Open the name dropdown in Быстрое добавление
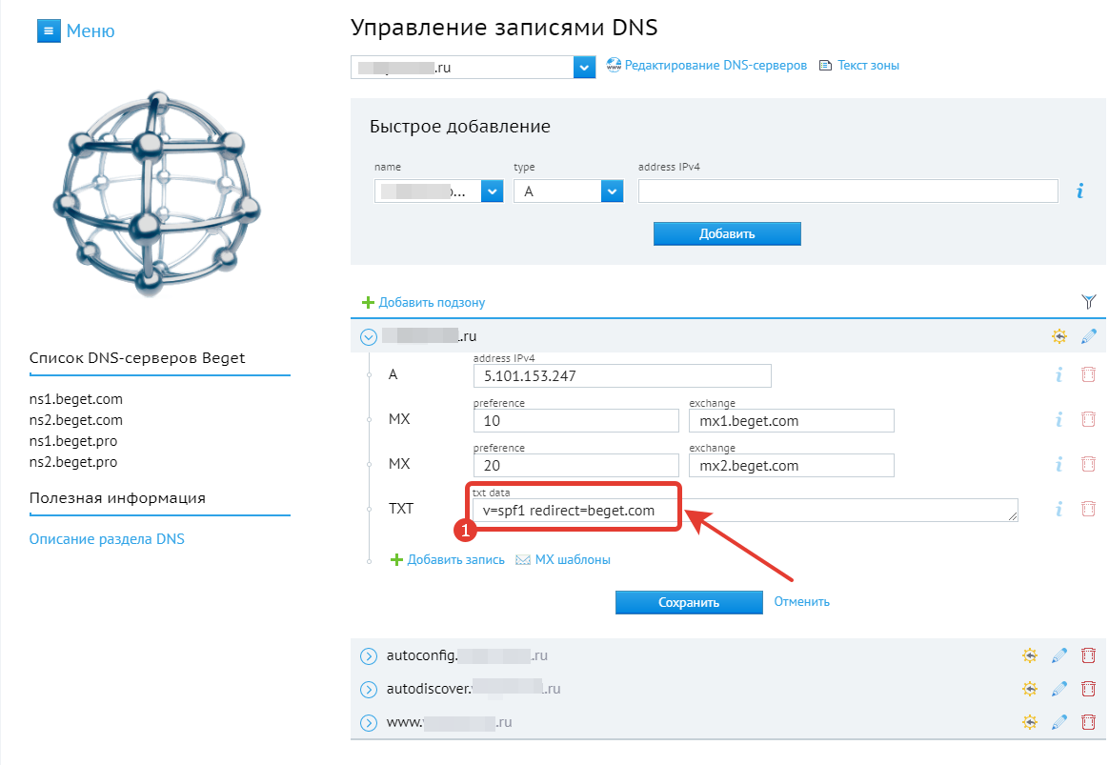The height and width of the screenshot is (765, 1109). tap(492, 191)
